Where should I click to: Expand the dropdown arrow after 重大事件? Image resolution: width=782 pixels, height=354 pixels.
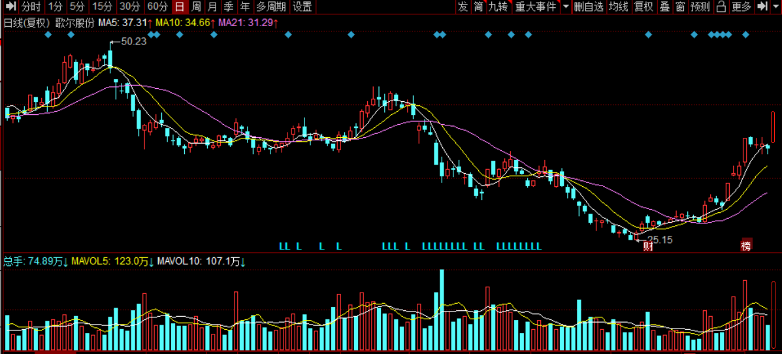pyautogui.click(x=565, y=7)
